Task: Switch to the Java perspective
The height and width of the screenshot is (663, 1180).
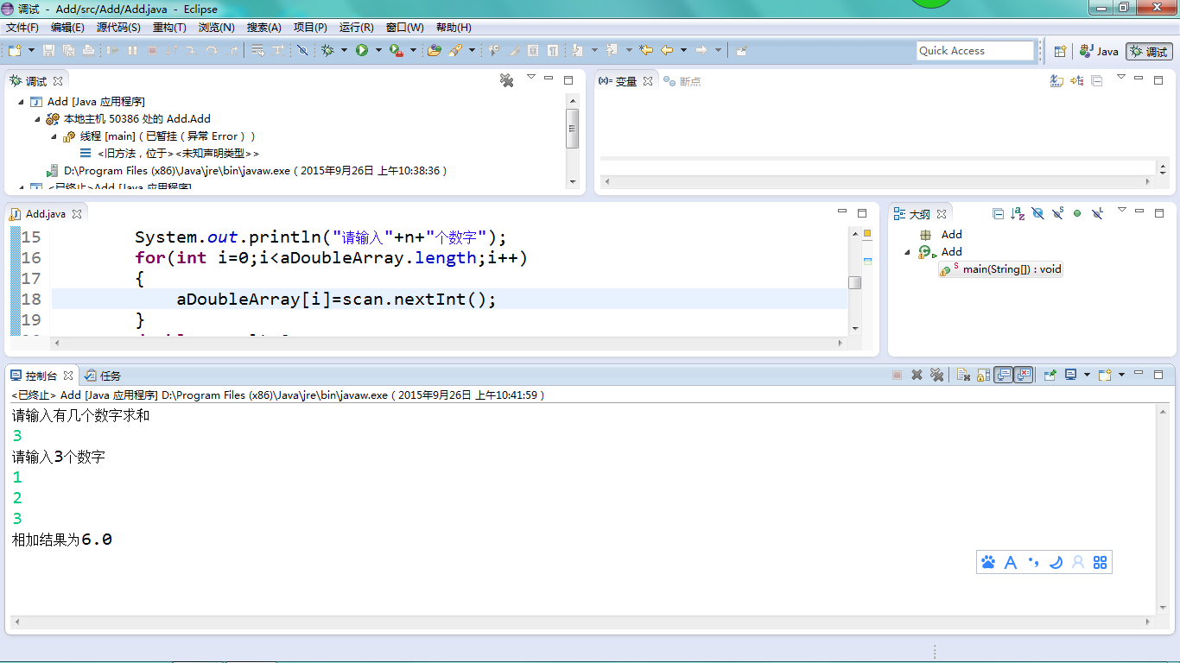Action: pos(1099,51)
